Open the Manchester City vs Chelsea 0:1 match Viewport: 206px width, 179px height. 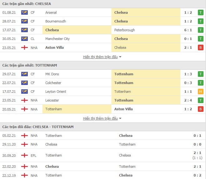click(103, 39)
